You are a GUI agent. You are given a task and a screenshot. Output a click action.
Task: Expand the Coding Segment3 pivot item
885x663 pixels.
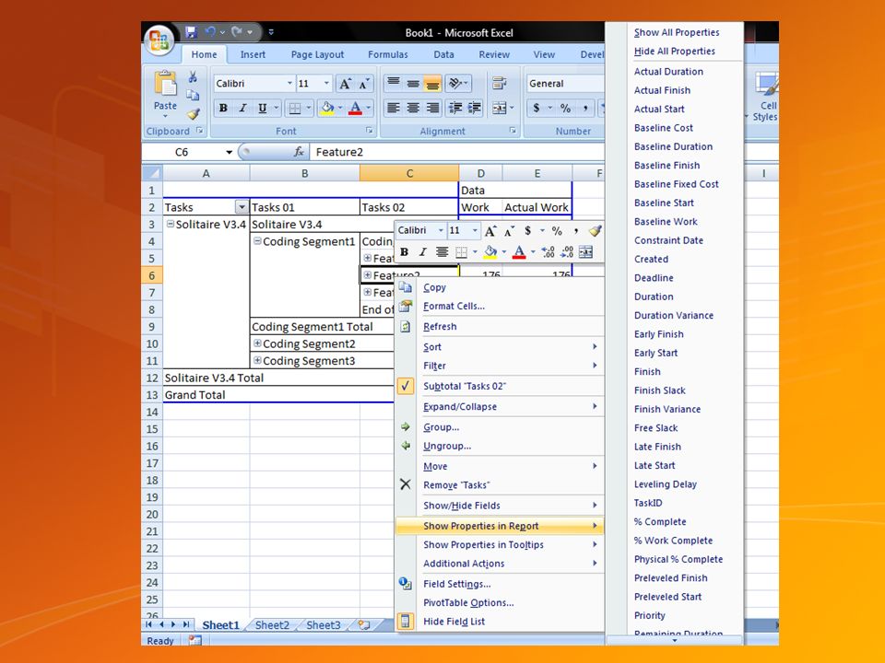[x=257, y=360]
